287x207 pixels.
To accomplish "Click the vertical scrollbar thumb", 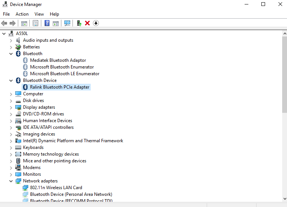I will [x=285, y=74].
